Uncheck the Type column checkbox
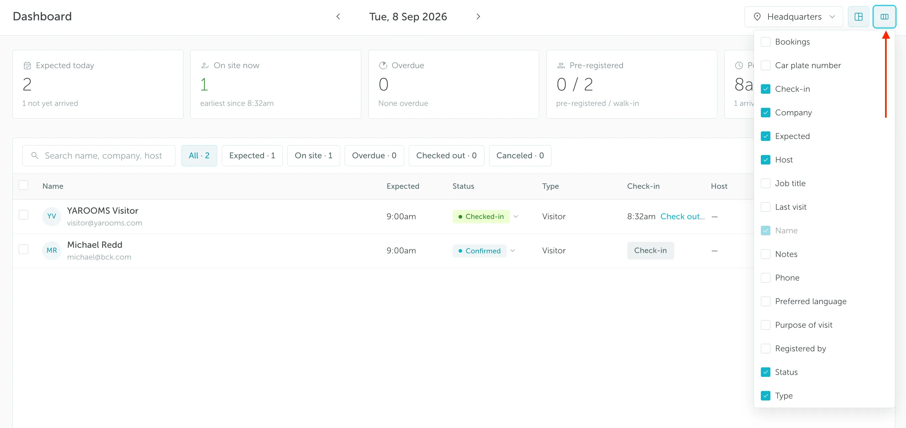The width and height of the screenshot is (906, 428). coord(765,396)
